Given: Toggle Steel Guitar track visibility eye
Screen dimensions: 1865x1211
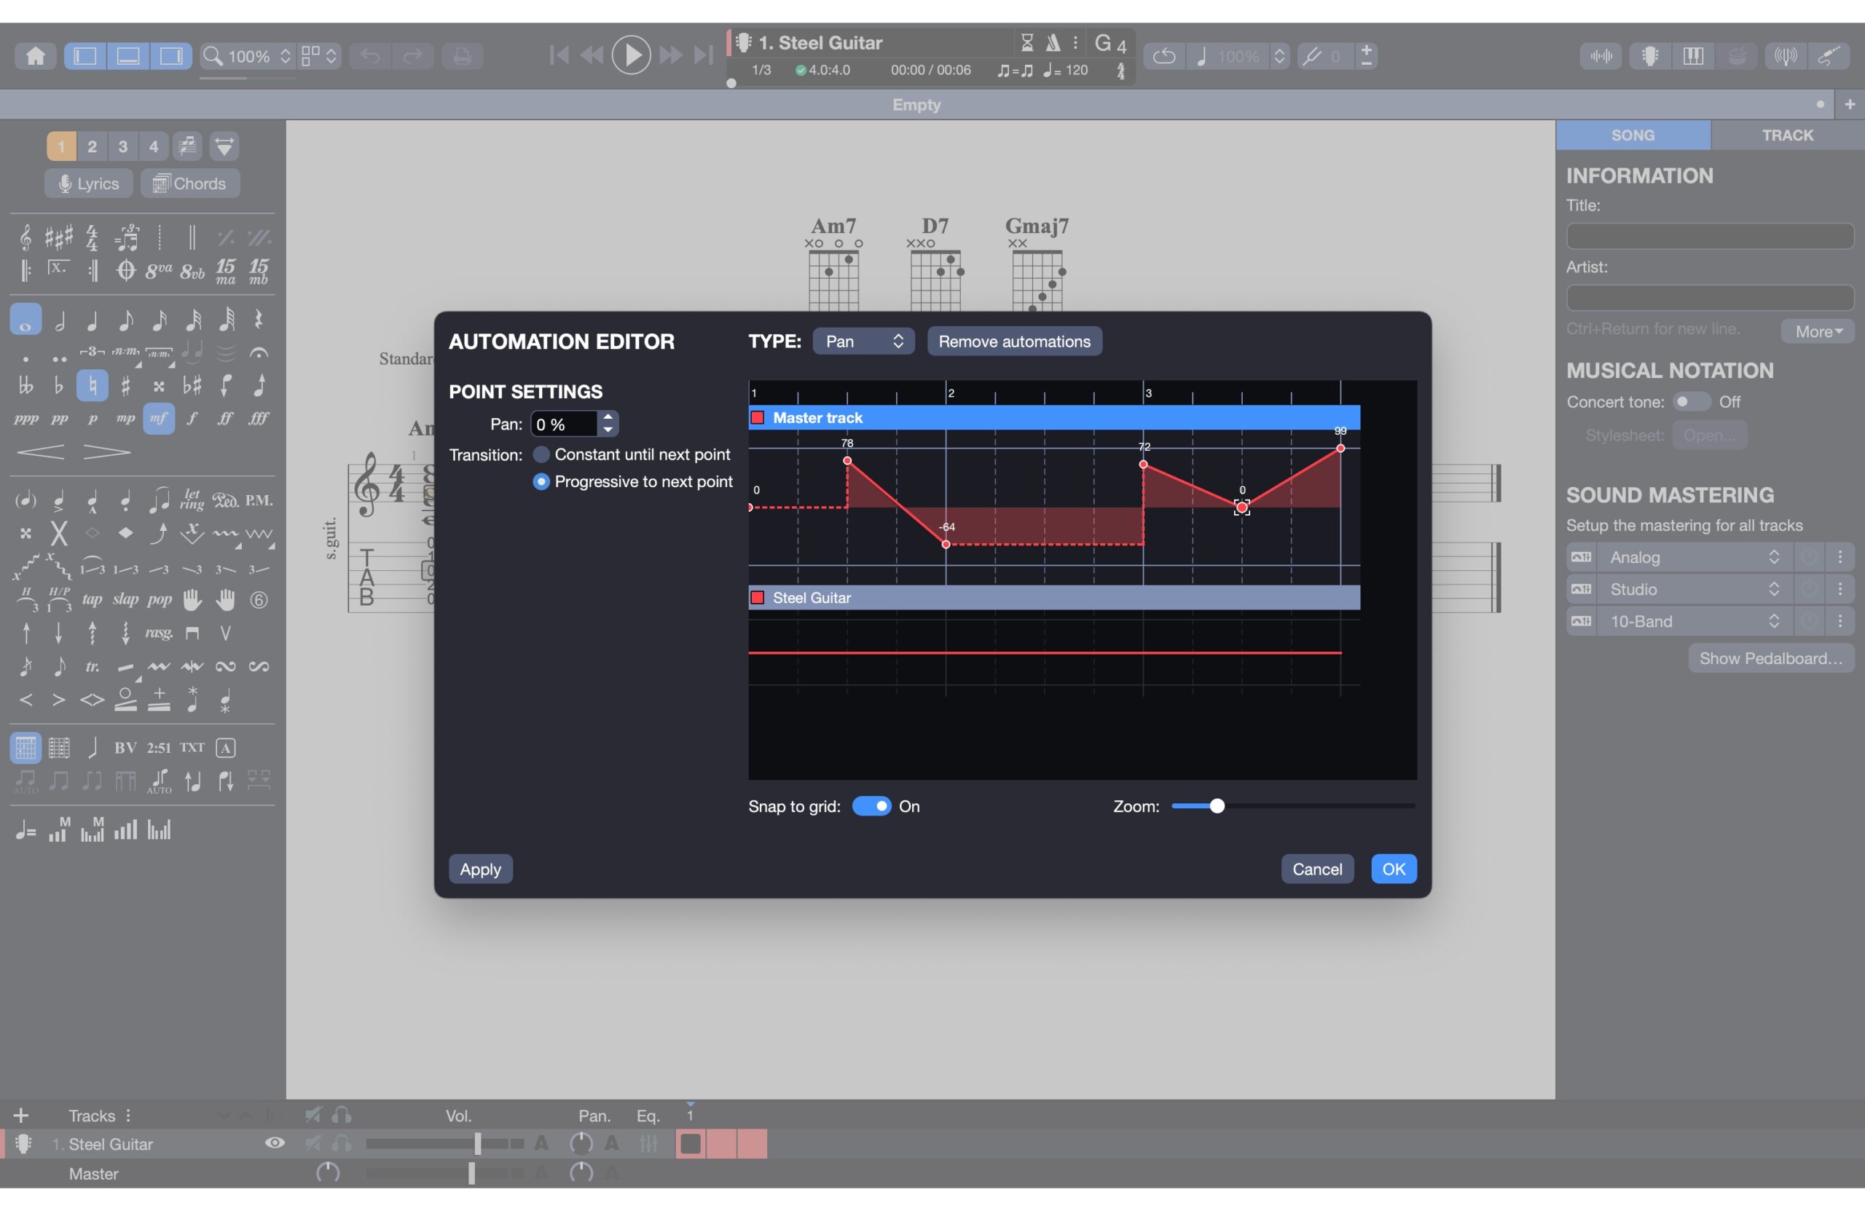Looking at the screenshot, I should point(274,1143).
